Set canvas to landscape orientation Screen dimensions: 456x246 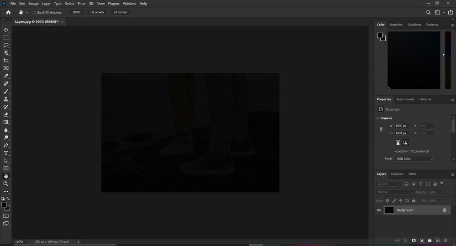406,143
